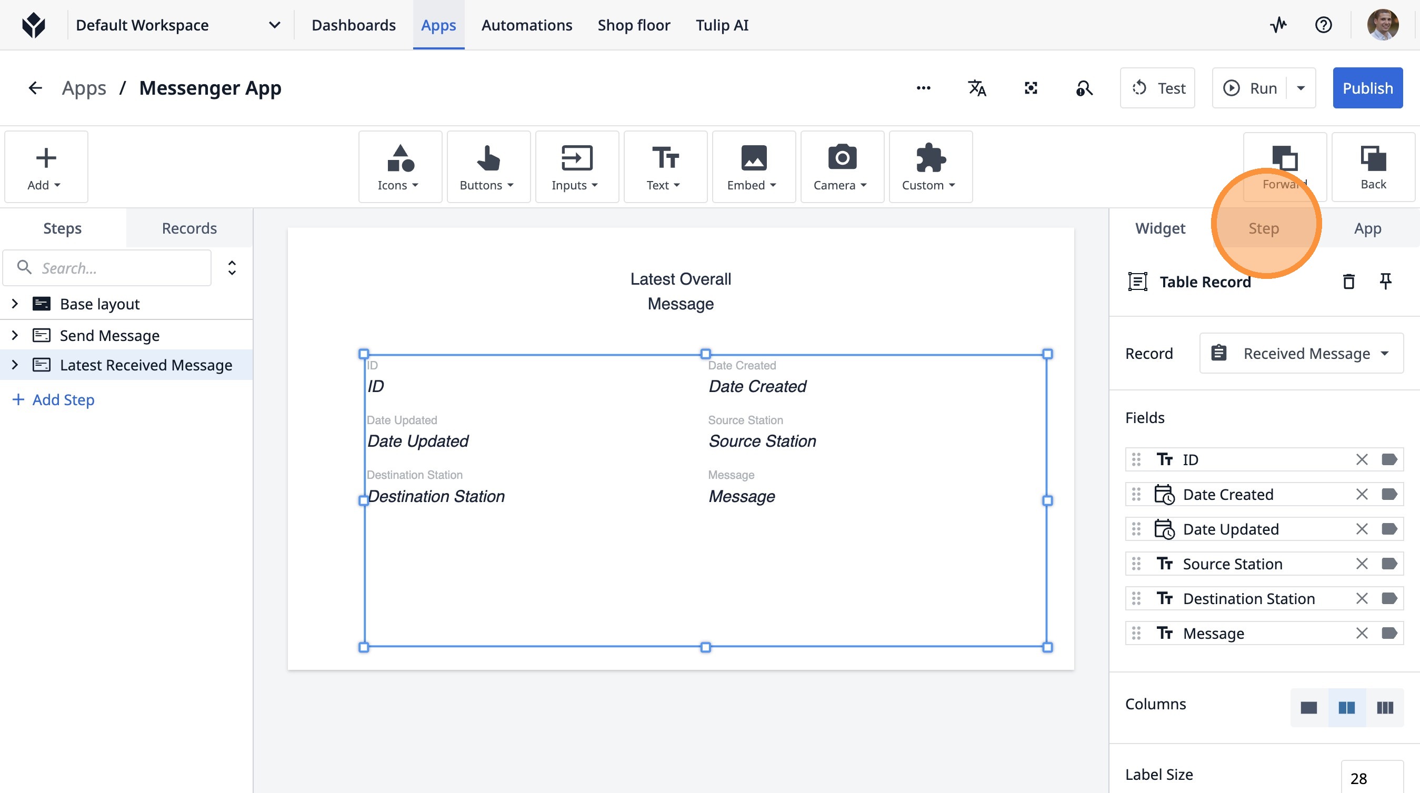This screenshot has width=1420, height=793.
Task: Open the Automations menu
Action: [526, 25]
